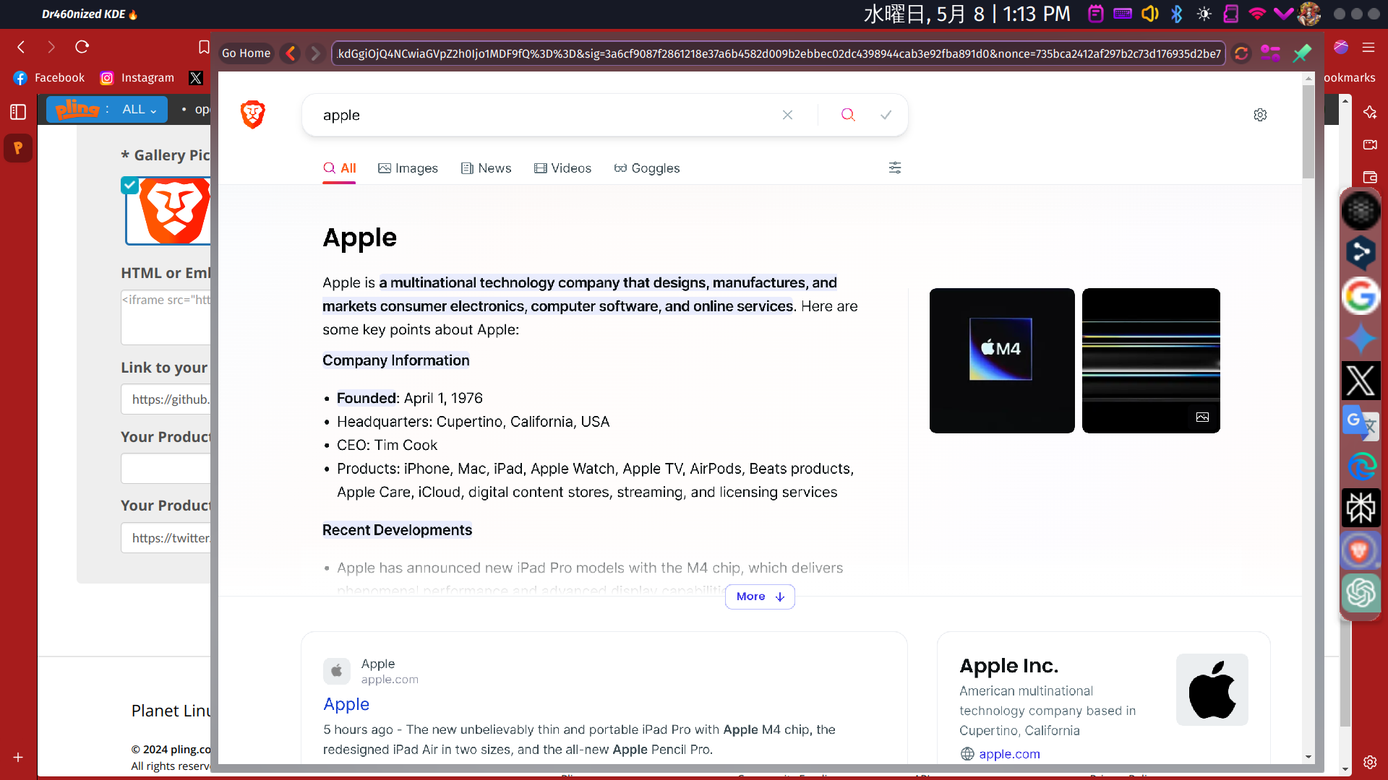Click the Wi-Fi icon in system tray
The height and width of the screenshot is (780, 1388).
point(1257,14)
